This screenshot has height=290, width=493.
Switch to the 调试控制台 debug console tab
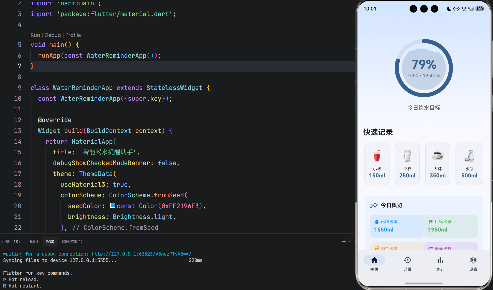click(72, 242)
